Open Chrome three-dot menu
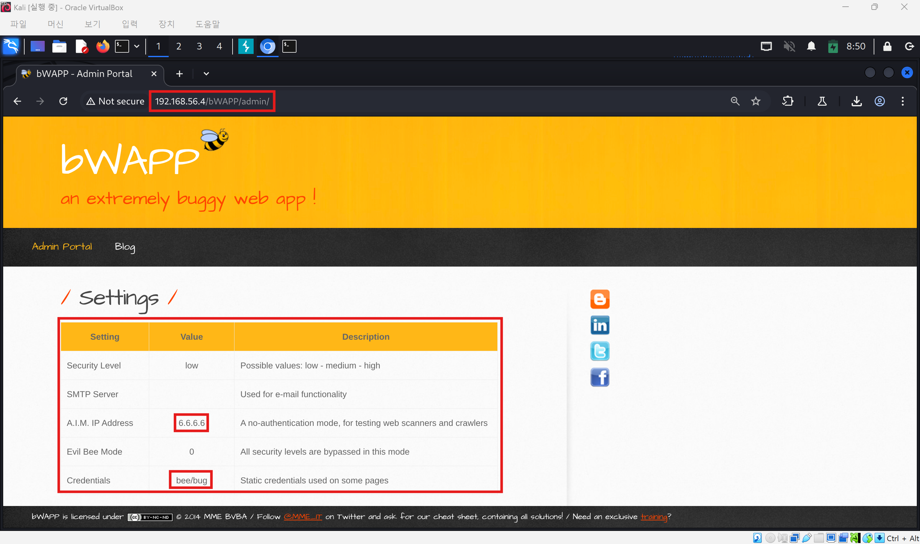This screenshot has width=920, height=544. pos(902,101)
